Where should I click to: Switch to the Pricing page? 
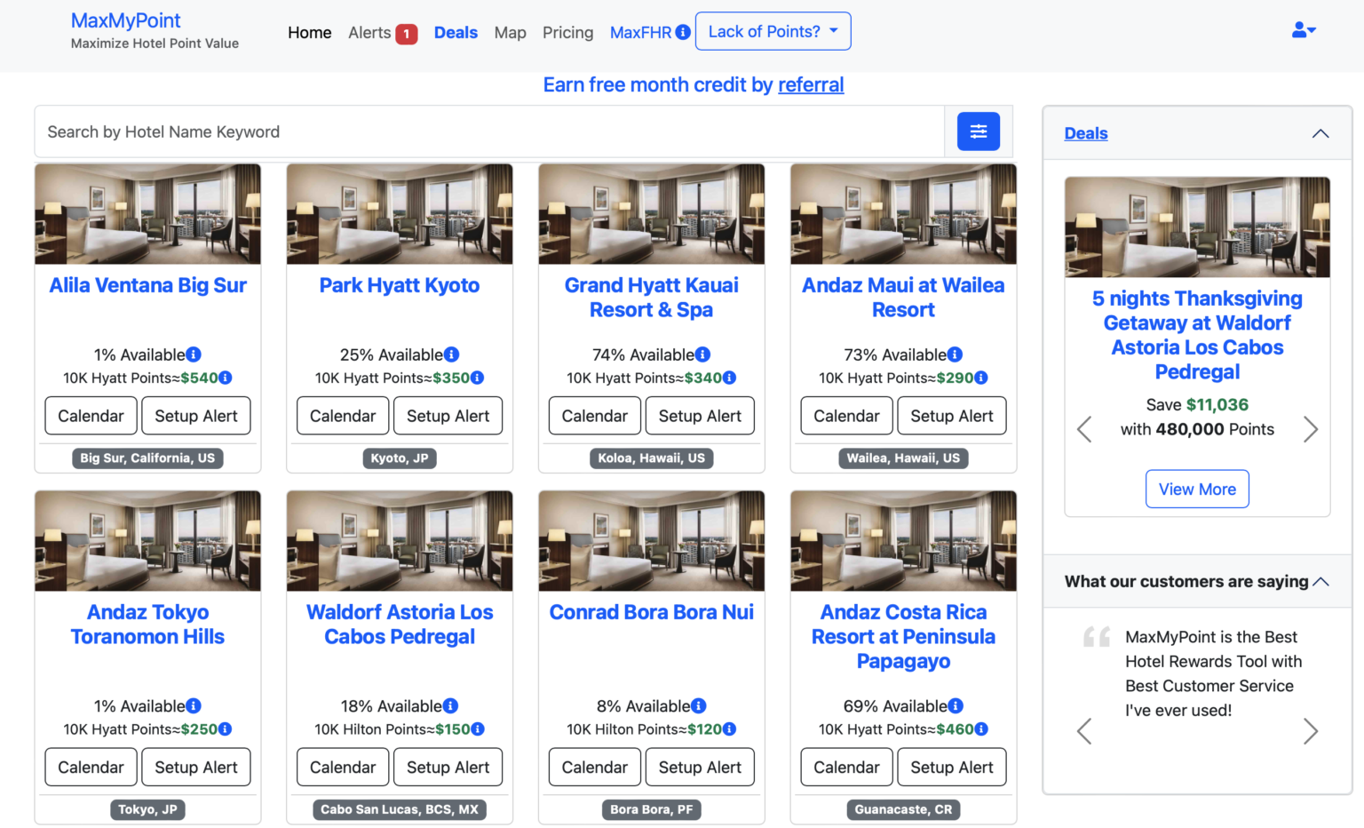point(567,32)
